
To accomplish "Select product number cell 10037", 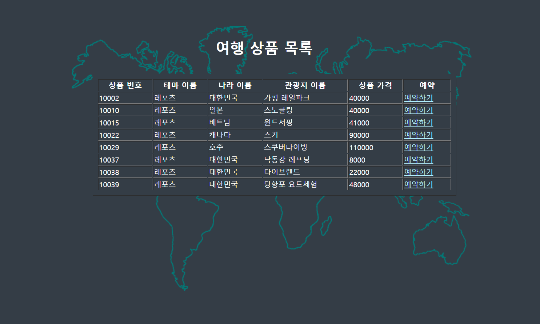I will point(125,160).
